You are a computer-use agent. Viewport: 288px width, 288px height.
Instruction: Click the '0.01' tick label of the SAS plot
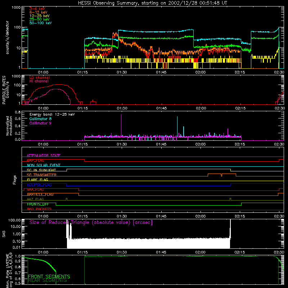pyautogui.click(x=17, y=247)
